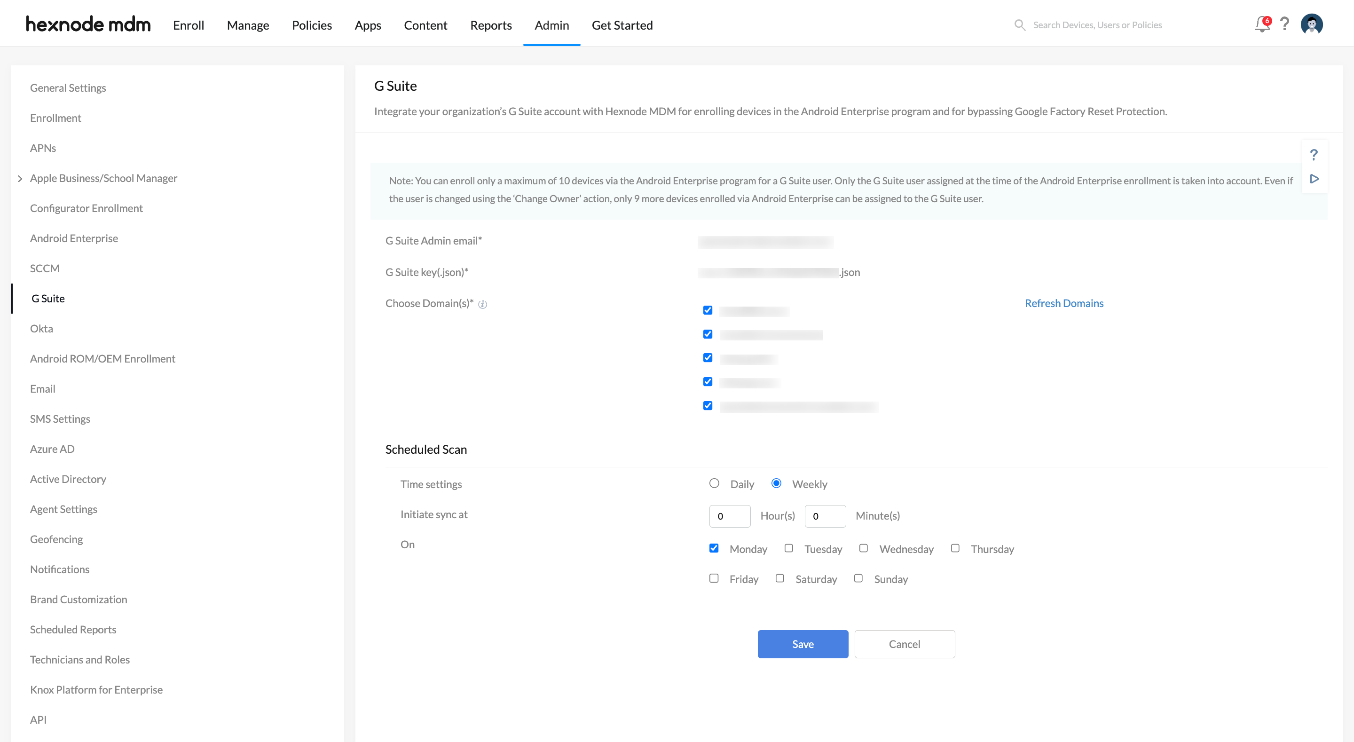Select the Daily radio button
This screenshot has height=742, width=1354.
coord(714,483)
